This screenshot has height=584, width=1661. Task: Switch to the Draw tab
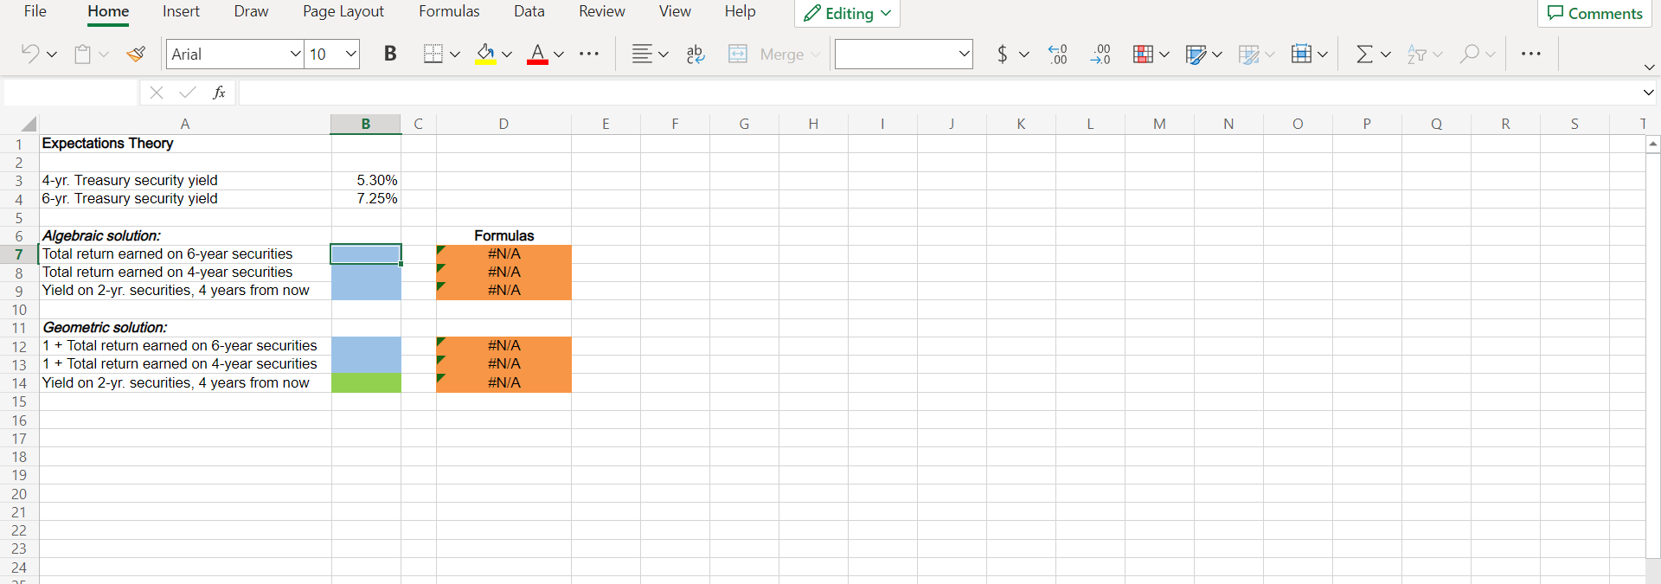[251, 11]
